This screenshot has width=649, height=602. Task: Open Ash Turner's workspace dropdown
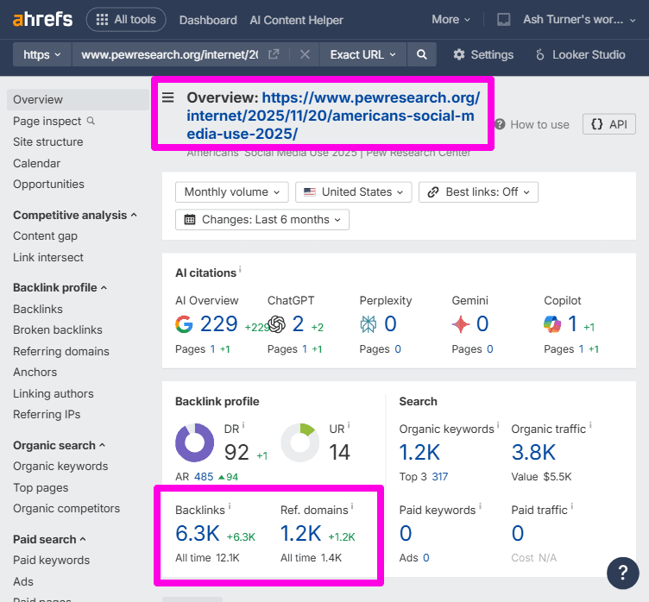tap(579, 20)
